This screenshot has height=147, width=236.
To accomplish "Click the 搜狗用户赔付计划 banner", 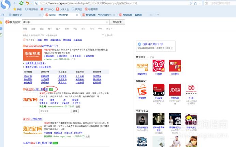I will tap(156, 46).
